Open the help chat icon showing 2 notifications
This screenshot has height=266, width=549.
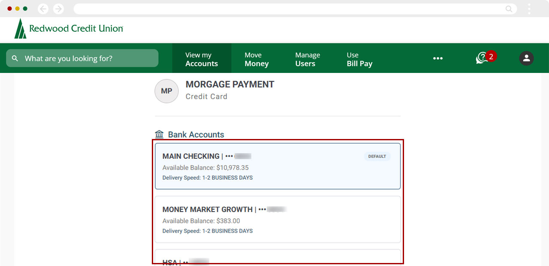[x=483, y=58]
